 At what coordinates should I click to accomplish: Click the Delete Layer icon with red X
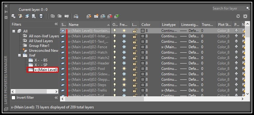110,16
